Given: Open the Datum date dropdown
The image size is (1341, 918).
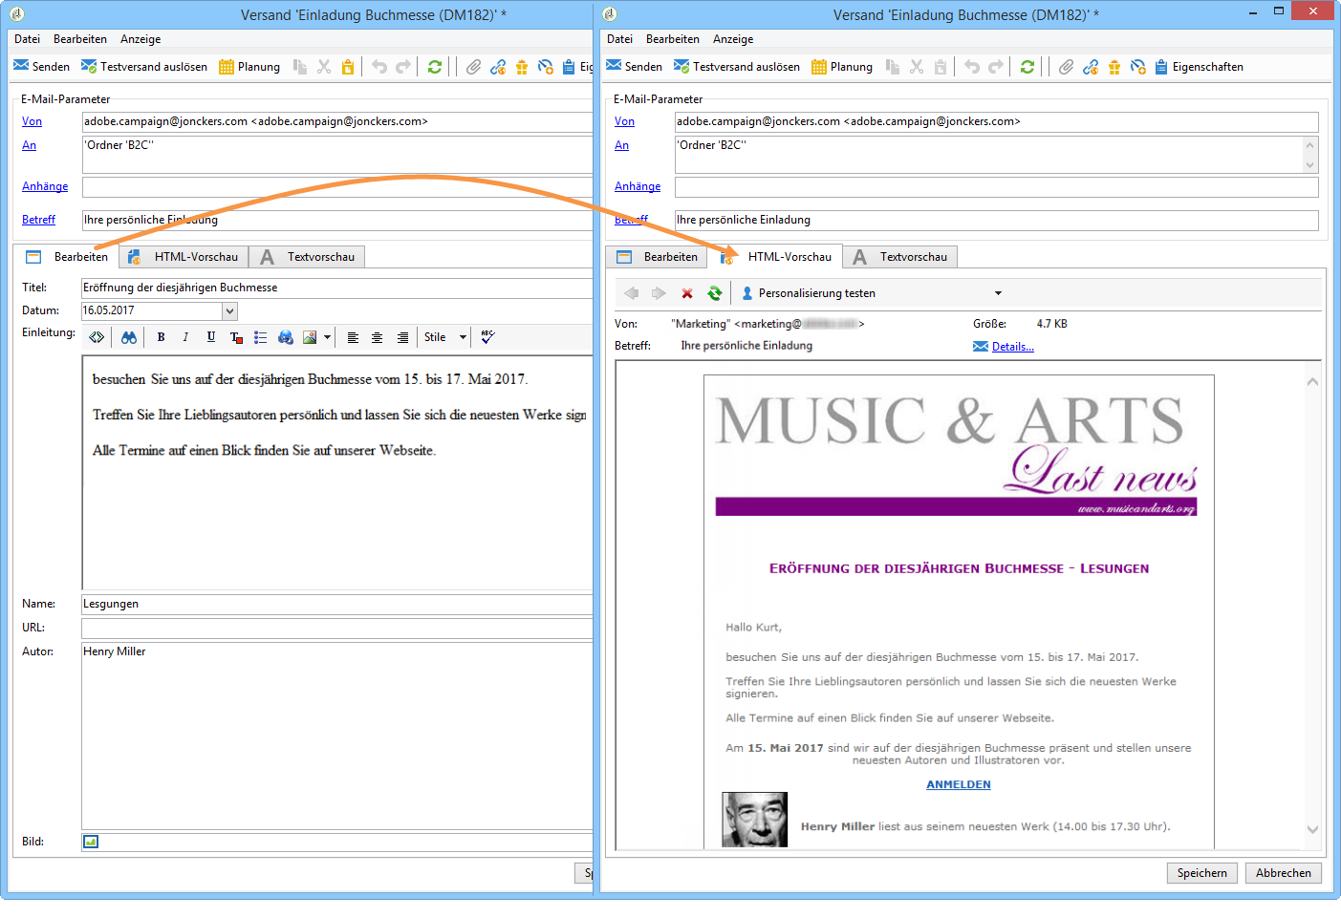Looking at the screenshot, I should [x=229, y=311].
